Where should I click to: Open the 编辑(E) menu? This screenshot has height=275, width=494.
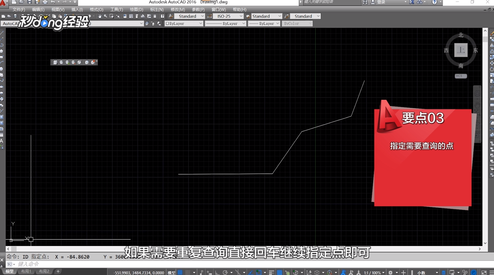click(x=38, y=9)
